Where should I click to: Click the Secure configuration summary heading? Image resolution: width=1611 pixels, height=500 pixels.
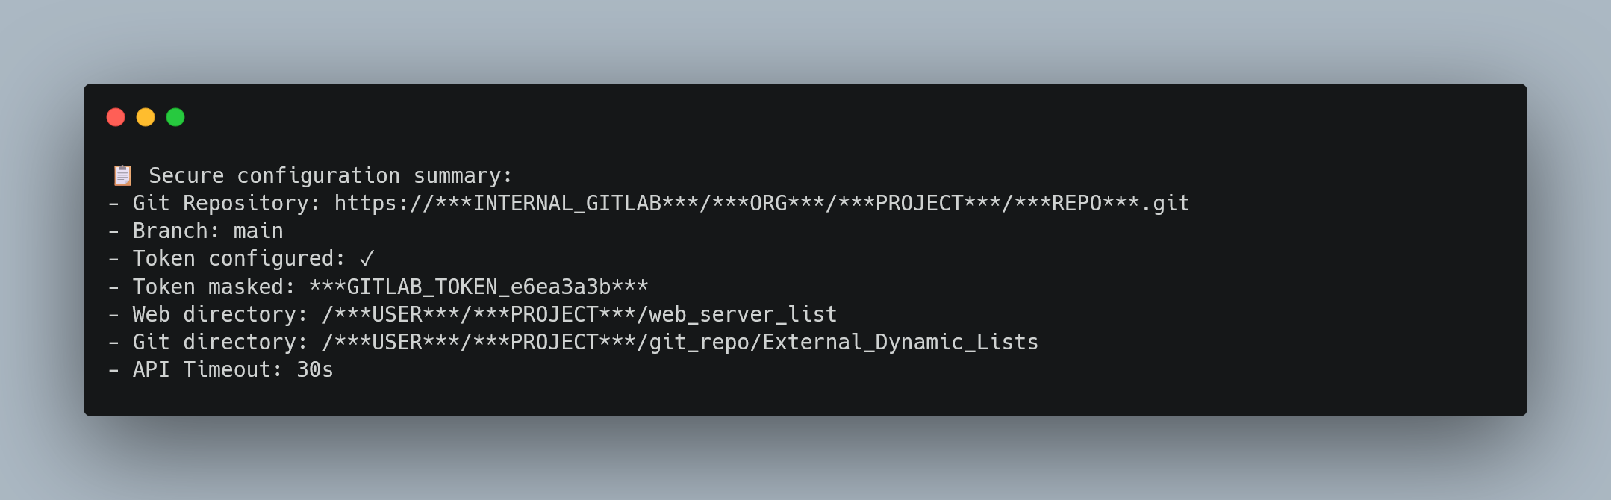[331, 176]
